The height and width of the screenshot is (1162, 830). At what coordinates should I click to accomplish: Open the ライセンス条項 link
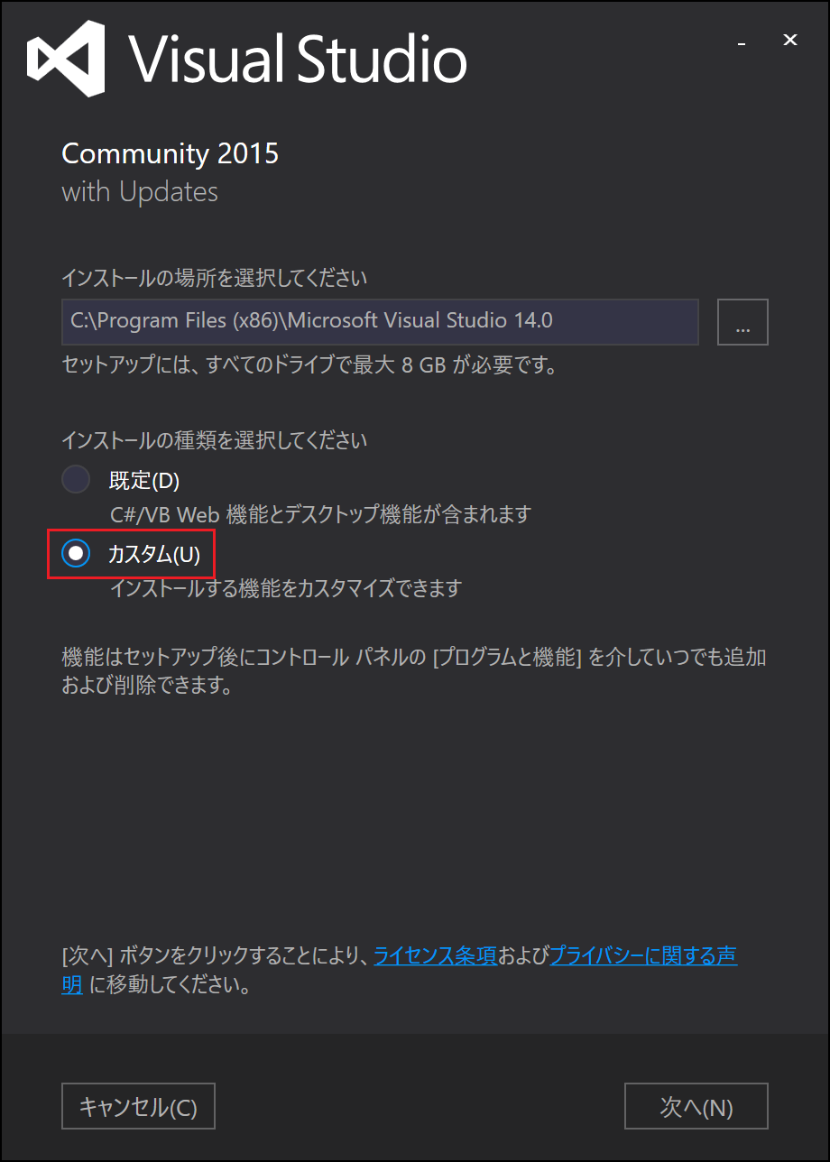pos(435,955)
